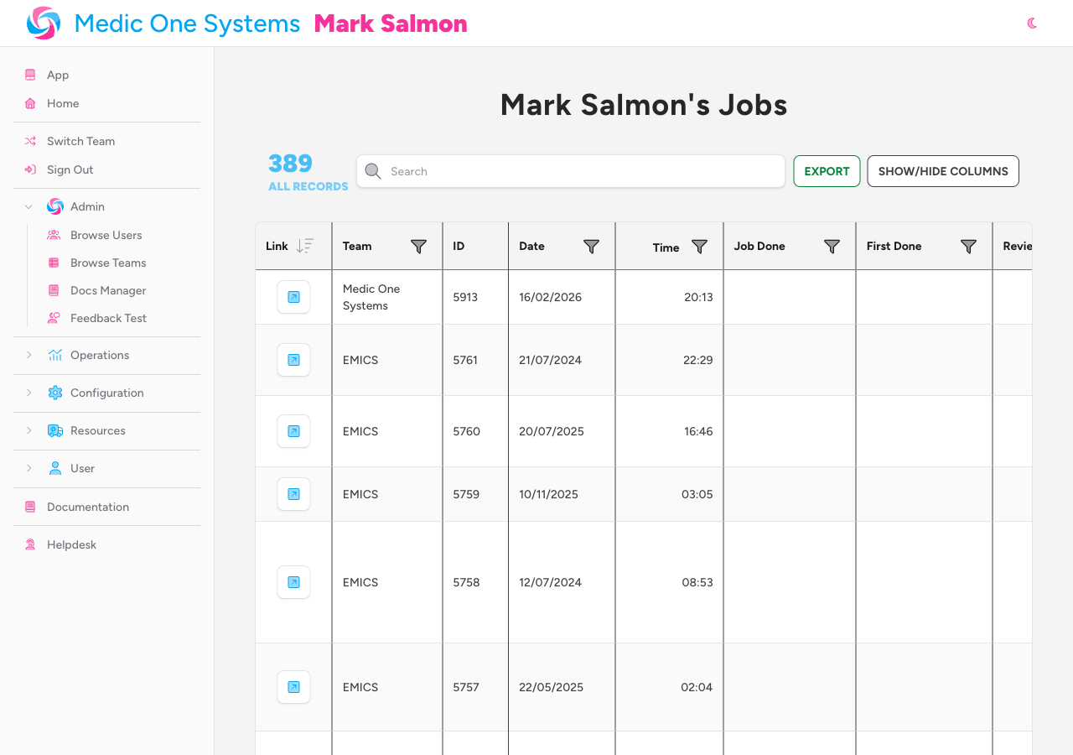Viewport: 1073px width, 755px height.
Task: Toggle dark mode with the moon icon
Action: click(x=1032, y=23)
